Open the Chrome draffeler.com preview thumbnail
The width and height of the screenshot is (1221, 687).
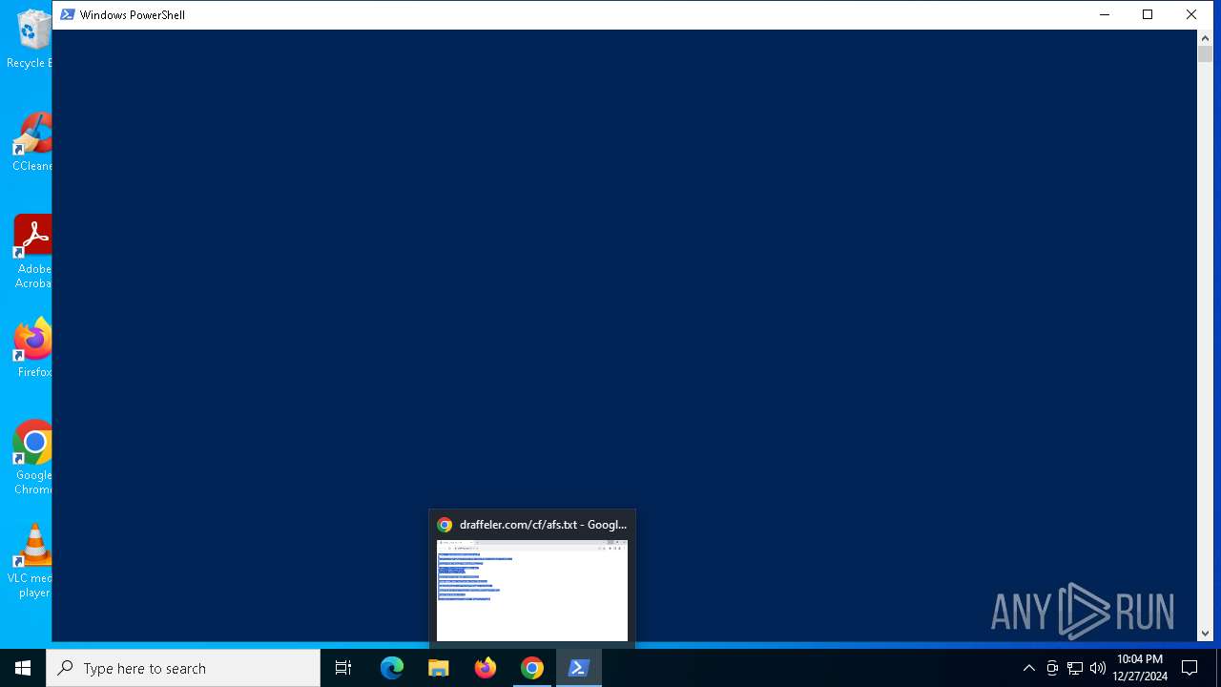click(532, 591)
